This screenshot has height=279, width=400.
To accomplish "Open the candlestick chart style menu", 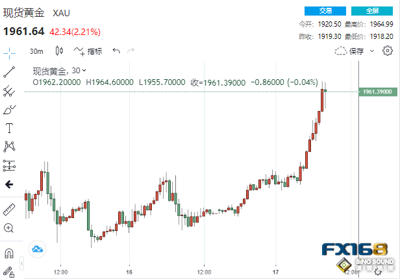I will [x=59, y=51].
